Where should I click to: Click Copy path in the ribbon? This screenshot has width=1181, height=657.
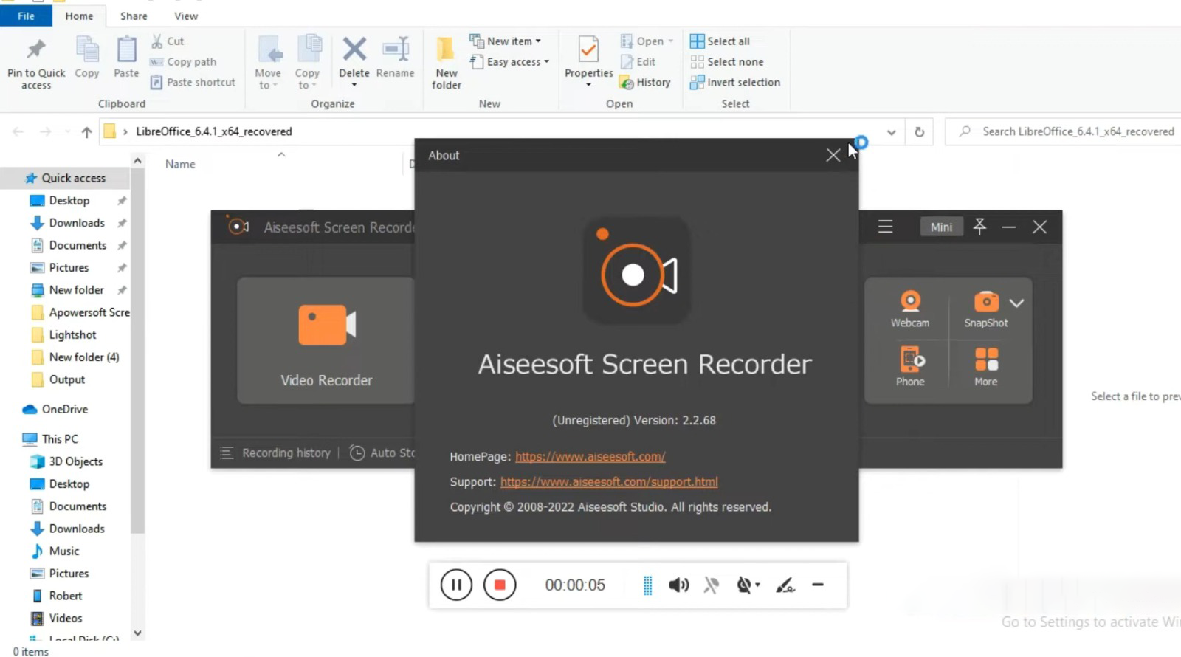(183, 62)
